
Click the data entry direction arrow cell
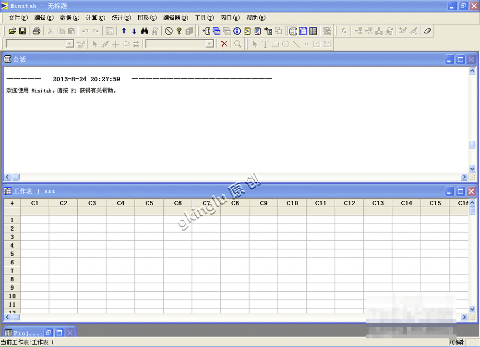tap(12, 203)
